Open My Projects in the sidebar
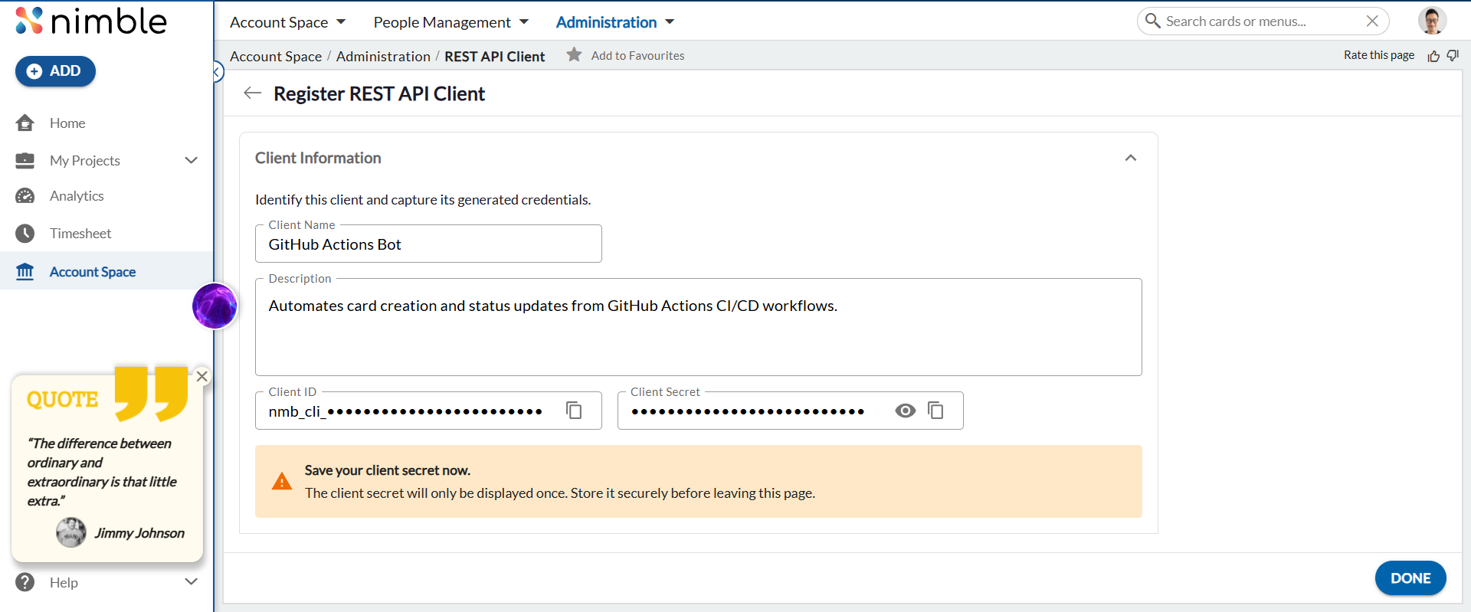 [x=85, y=161]
